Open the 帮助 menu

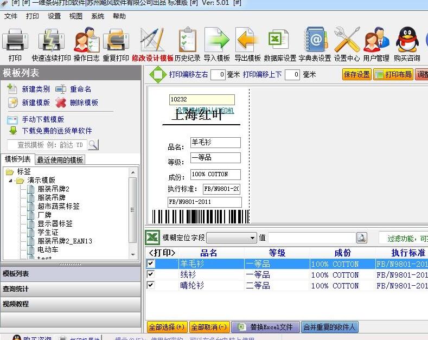tap(119, 16)
